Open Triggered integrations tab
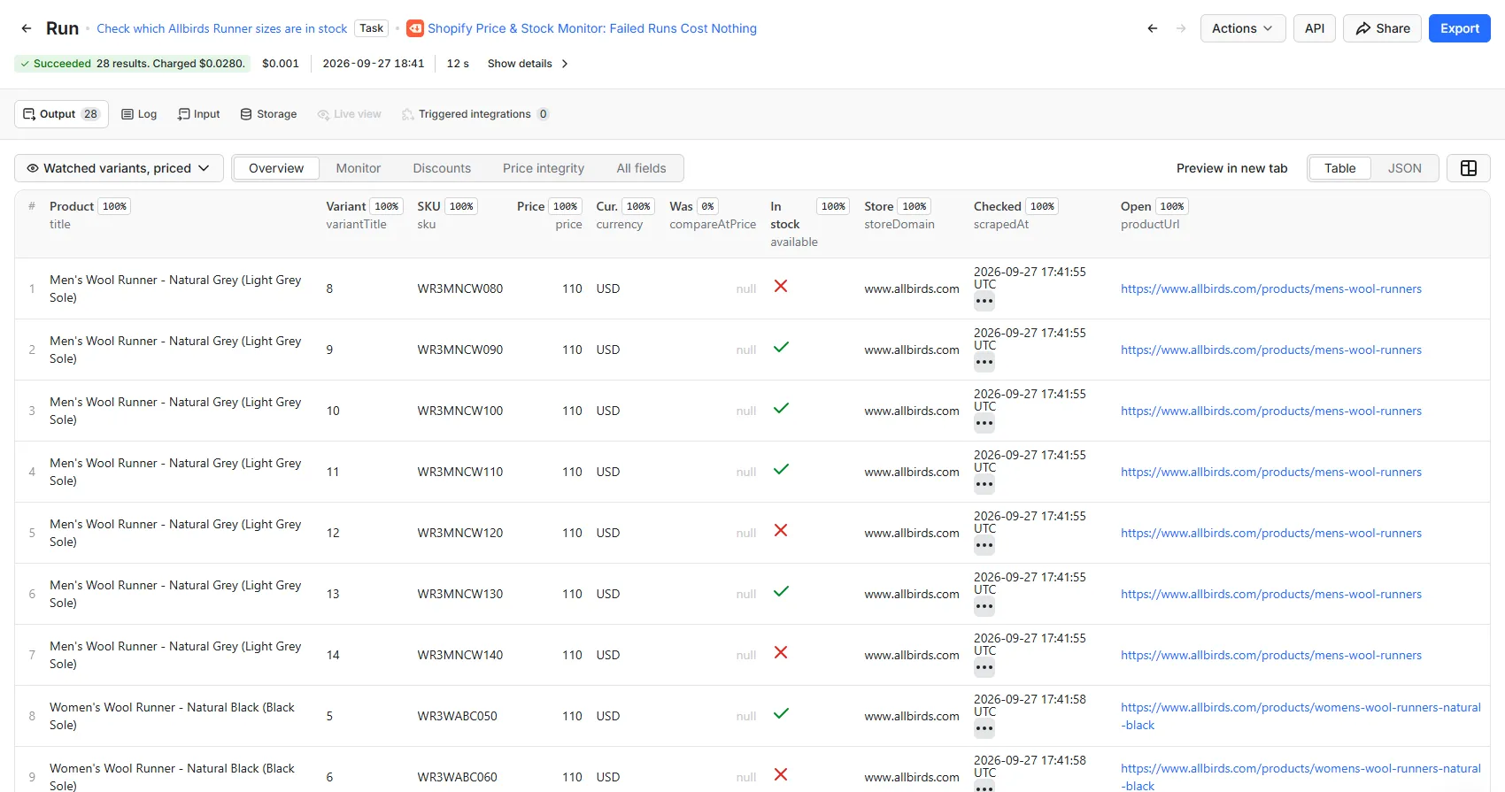This screenshot has width=1505, height=792. click(475, 114)
